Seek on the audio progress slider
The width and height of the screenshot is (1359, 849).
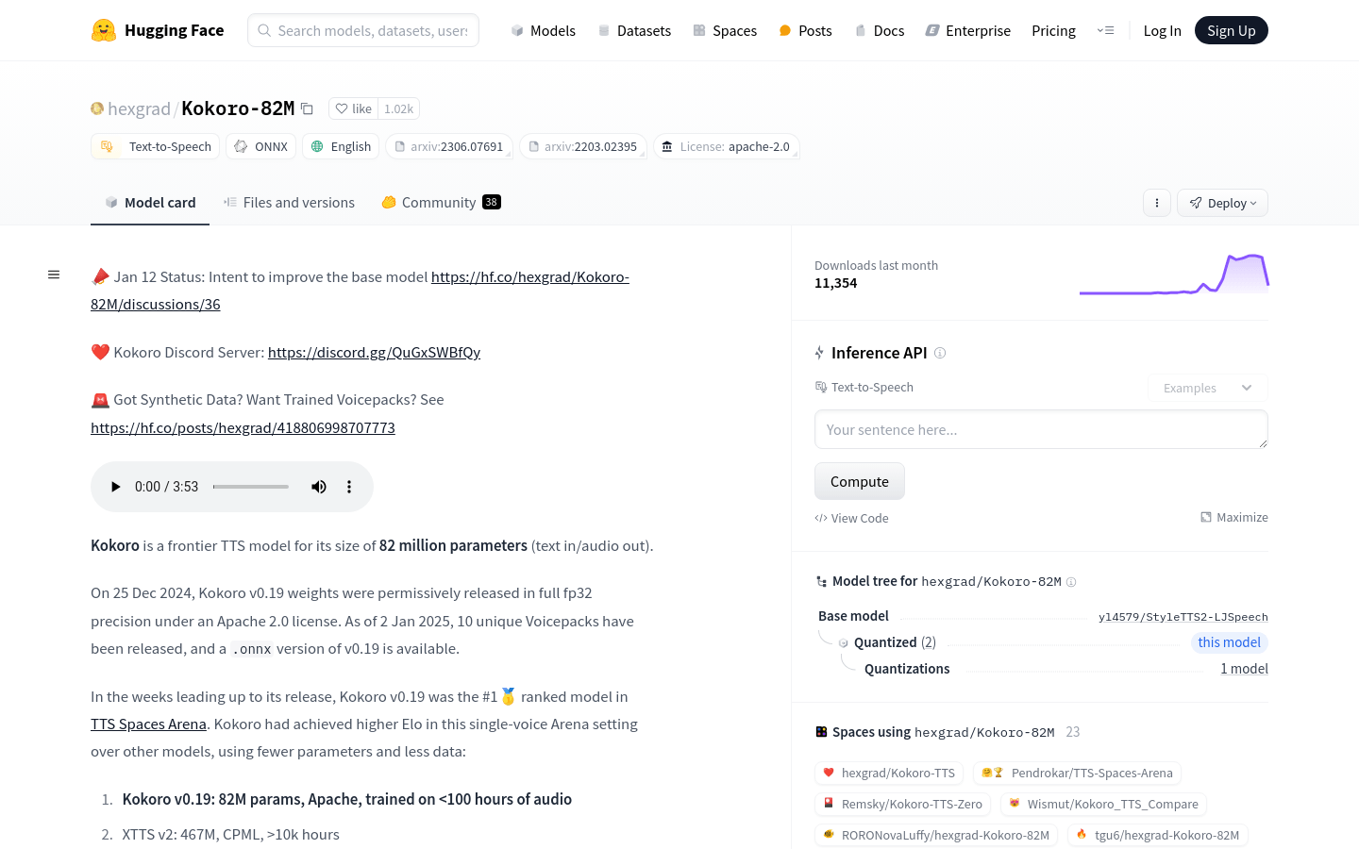(x=251, y=487)
